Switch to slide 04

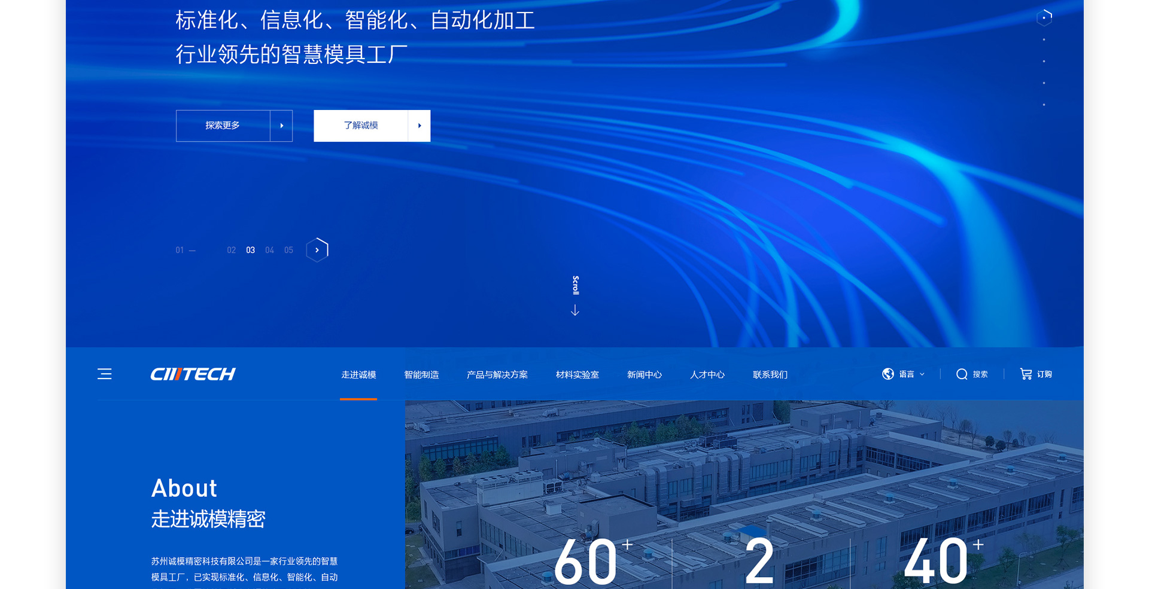pyautogui.click(x=270, y=251)
